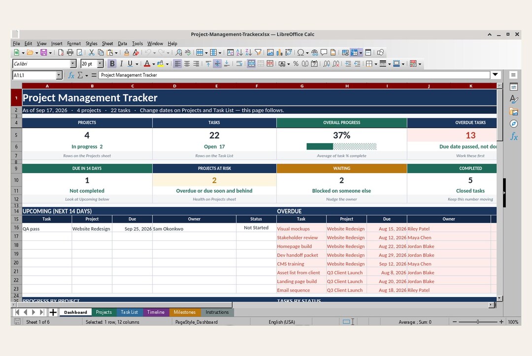532x356 pixels.
Task: Expand the Name Box dropdown
Action: tap(59, 75)
